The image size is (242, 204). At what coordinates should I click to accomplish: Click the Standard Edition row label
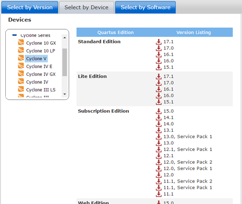(x=99, y=41)
